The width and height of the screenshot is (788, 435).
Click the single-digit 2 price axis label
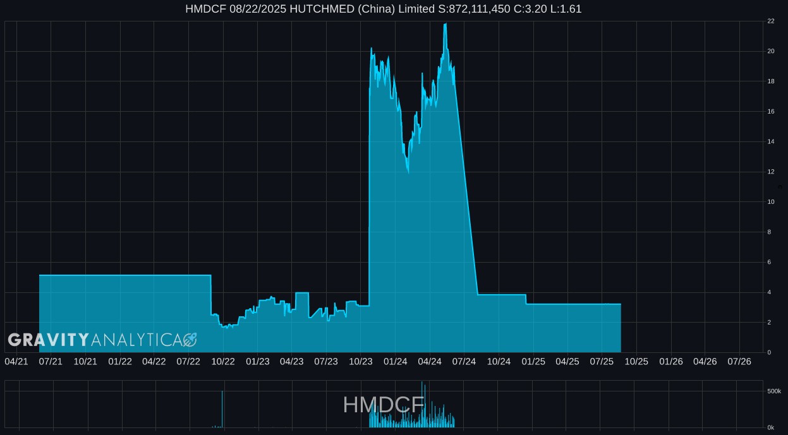pos(769,323)
